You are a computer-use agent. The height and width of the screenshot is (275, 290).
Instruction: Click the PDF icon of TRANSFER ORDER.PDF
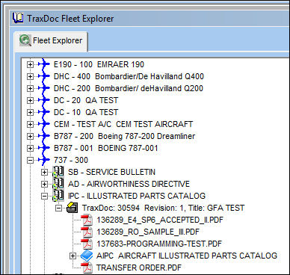(87, 268)
